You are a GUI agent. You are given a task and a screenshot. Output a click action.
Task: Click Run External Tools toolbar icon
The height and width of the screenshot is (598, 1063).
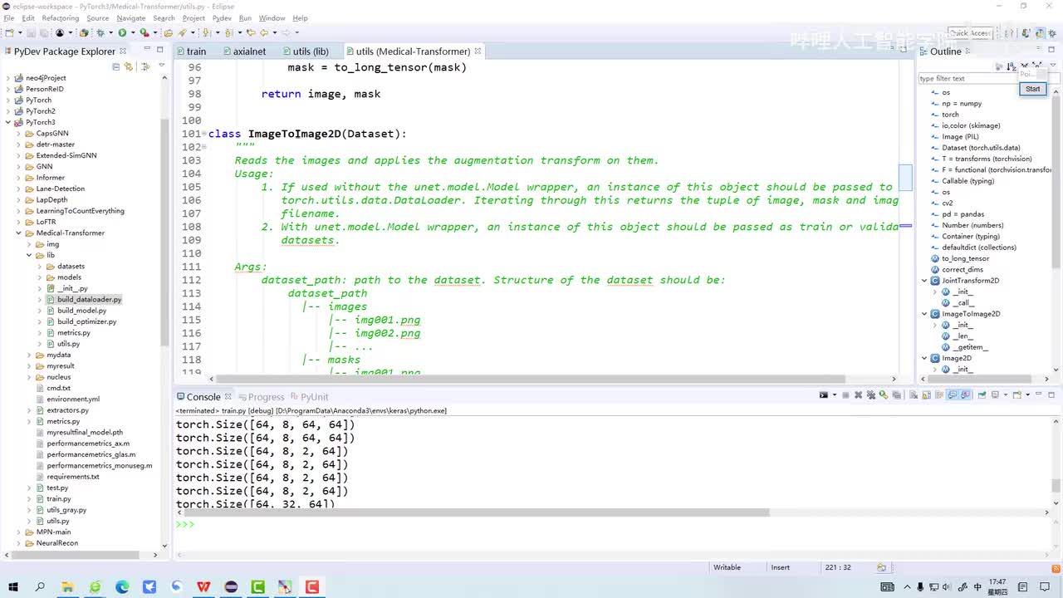pos(144,33)
